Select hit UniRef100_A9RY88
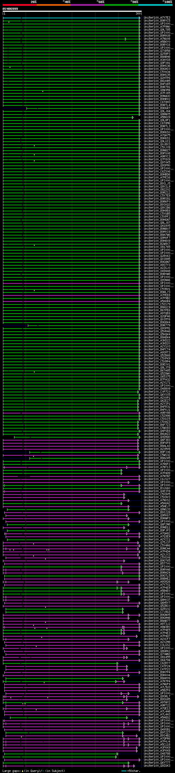The image size is (175, 773). pos(157,413)
